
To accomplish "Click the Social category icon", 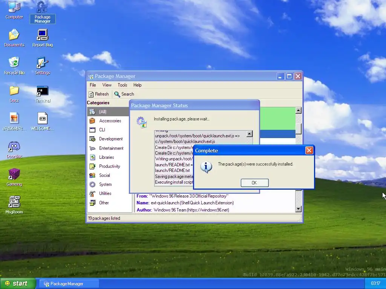I will [92, 175].
